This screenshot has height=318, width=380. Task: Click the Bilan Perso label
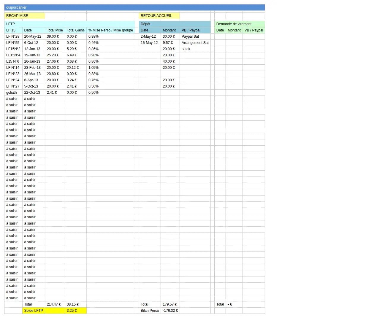click(x=150, y=311)
